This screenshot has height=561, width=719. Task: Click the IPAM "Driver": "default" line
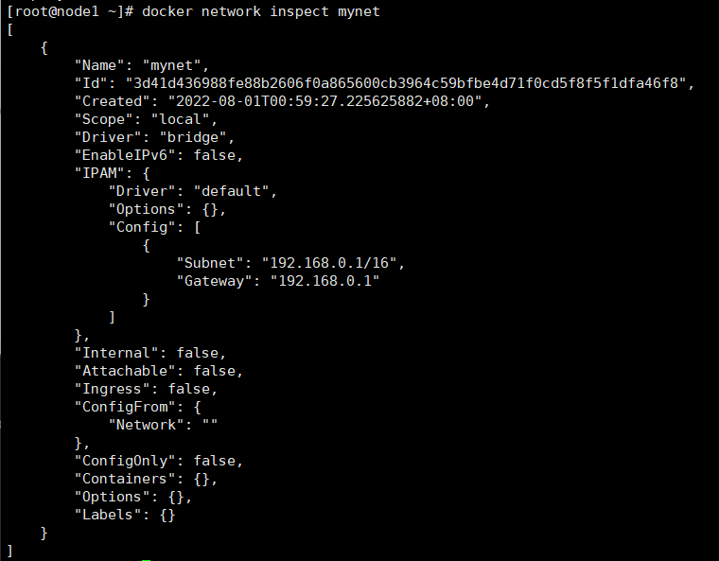click(x=193, y=191)
